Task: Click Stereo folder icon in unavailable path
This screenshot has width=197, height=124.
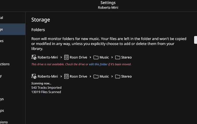Action: pos(118,57)
